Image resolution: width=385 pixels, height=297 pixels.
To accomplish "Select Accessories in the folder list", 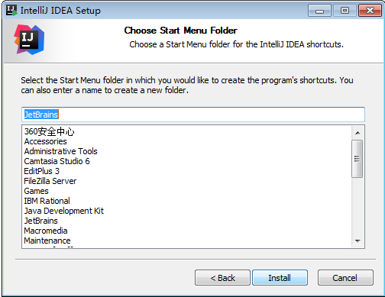I will [45, 141].
